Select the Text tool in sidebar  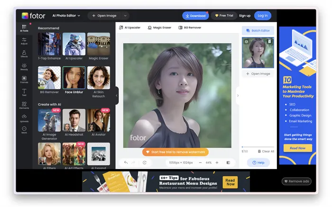(24, 92)
